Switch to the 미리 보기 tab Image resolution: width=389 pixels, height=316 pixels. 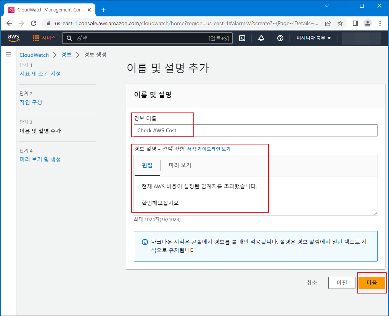pos(180,165)
